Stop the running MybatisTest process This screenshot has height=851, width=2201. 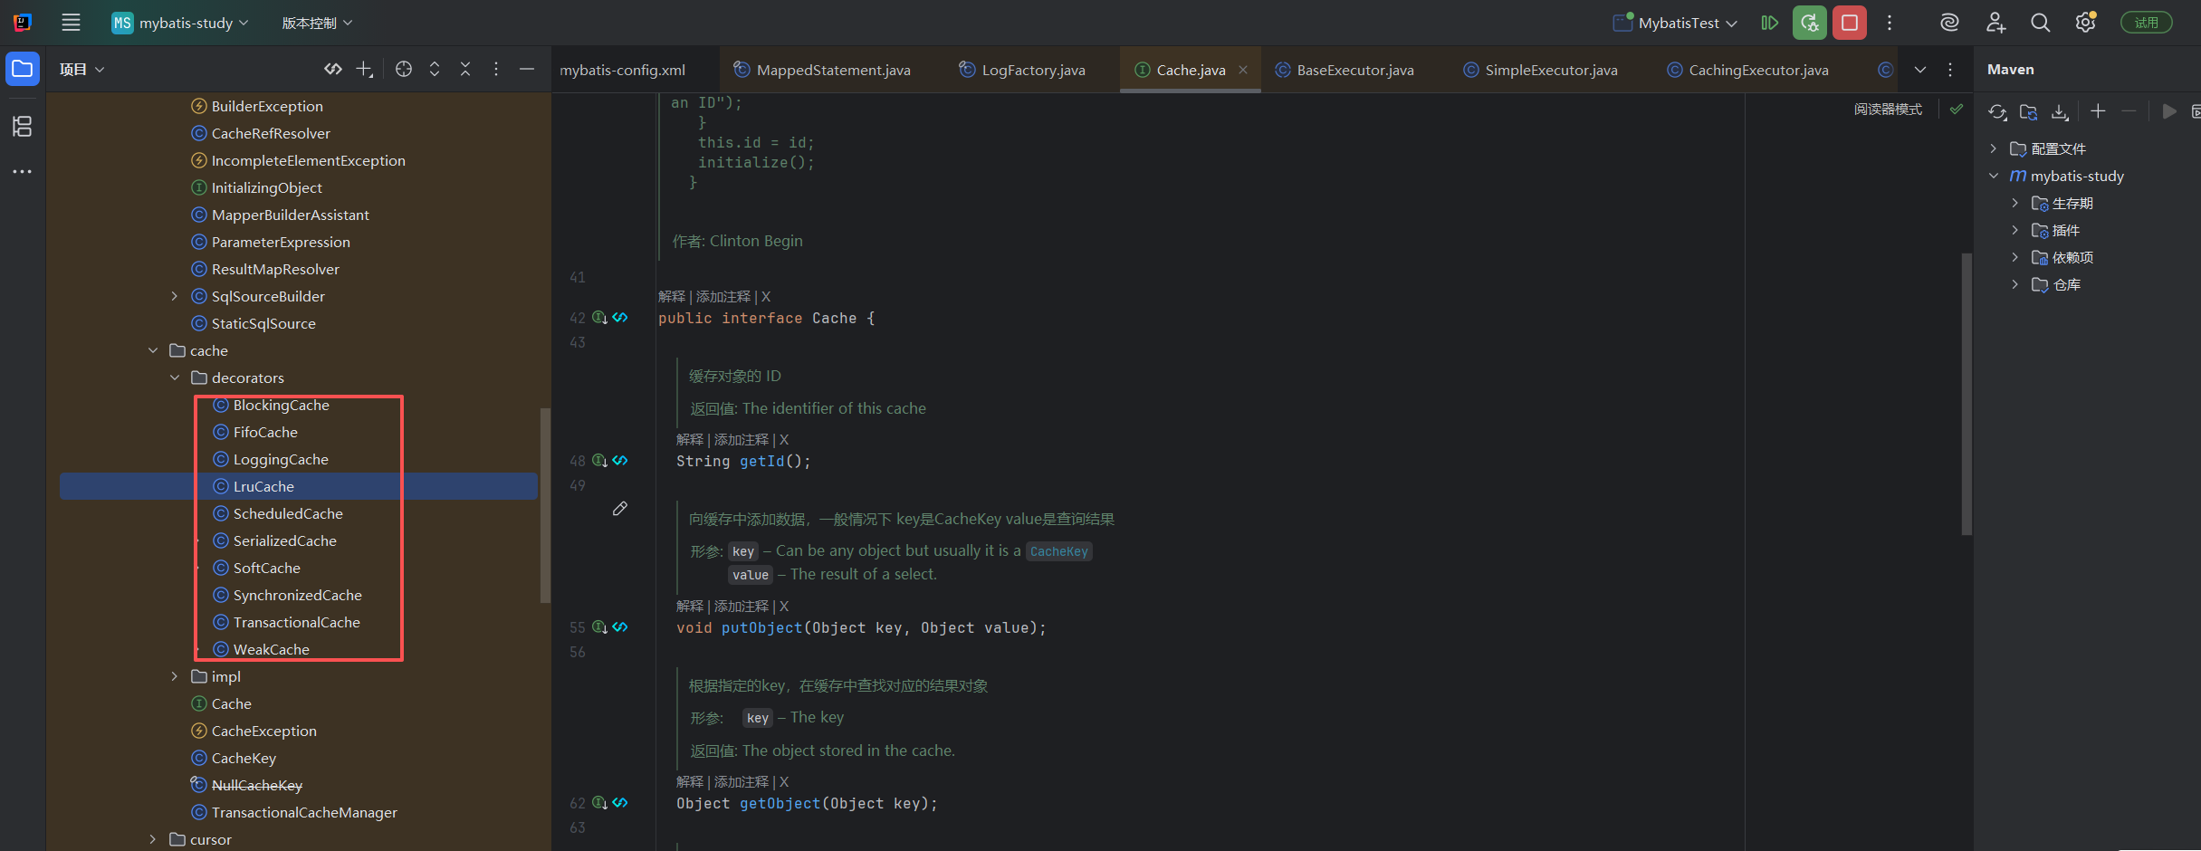click(x=1850, y=23)
